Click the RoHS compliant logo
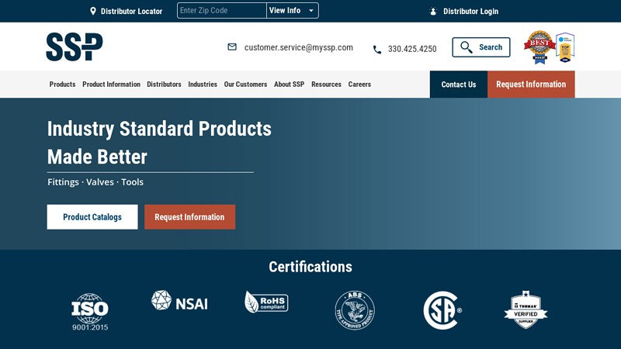The image size is (621, 349). [266, 302]
